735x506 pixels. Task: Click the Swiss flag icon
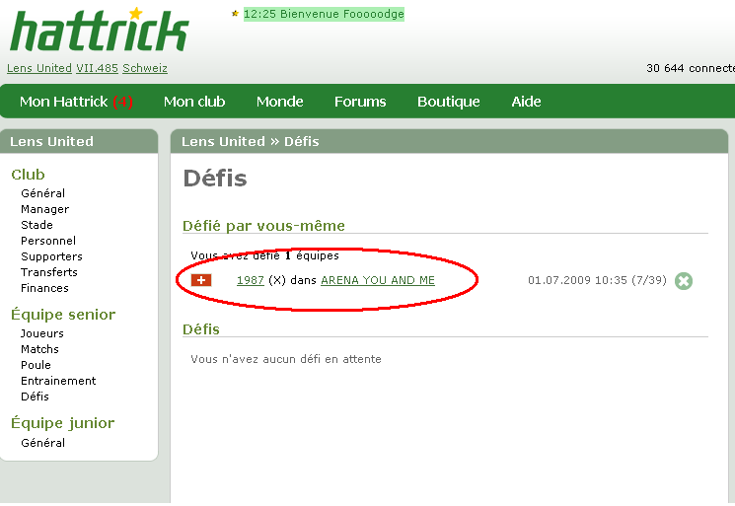(x=201, y=280)
